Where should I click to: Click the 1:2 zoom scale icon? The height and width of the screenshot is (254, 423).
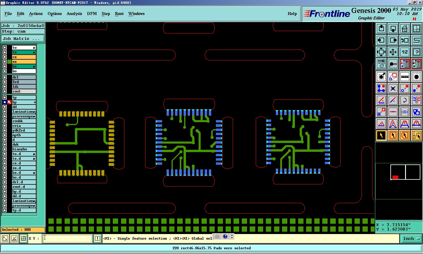[405, 52]
